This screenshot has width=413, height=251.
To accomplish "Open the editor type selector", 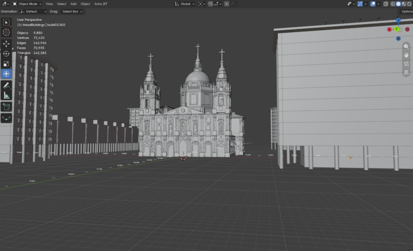I will [x=5, y=4].
